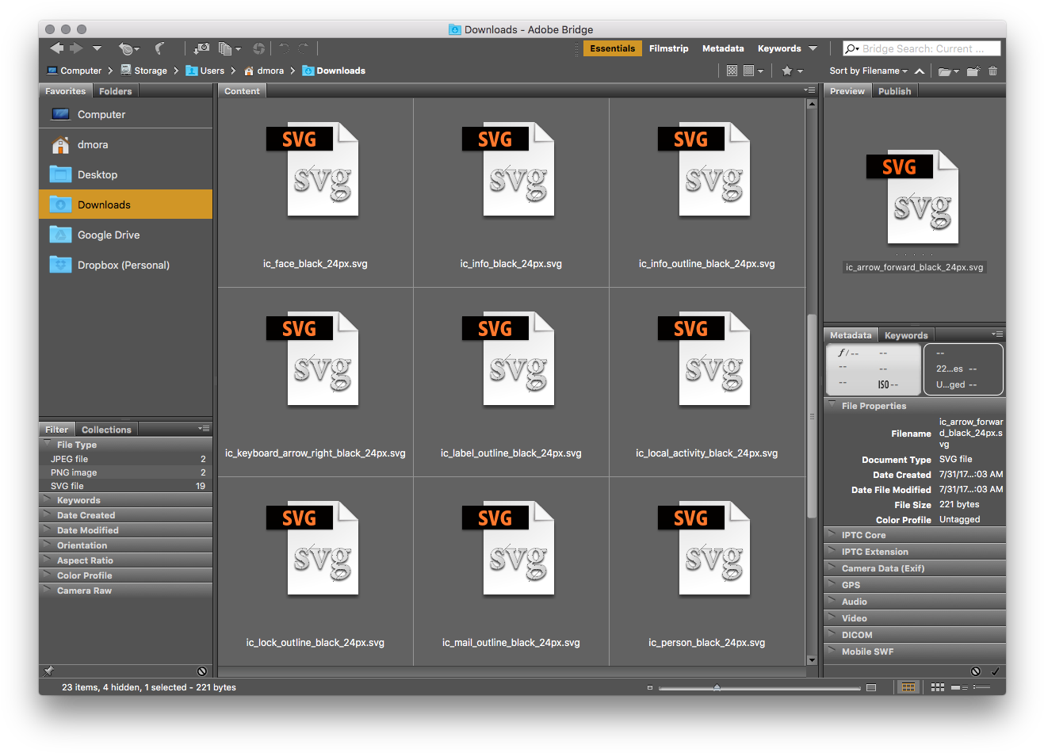
Task: Switch to the Folders tab
Action: click(115, 91)
